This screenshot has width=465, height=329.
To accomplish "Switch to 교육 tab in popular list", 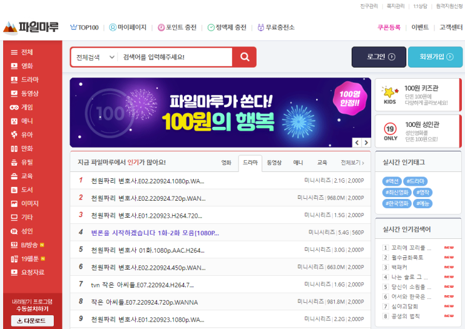I will 322,163.
